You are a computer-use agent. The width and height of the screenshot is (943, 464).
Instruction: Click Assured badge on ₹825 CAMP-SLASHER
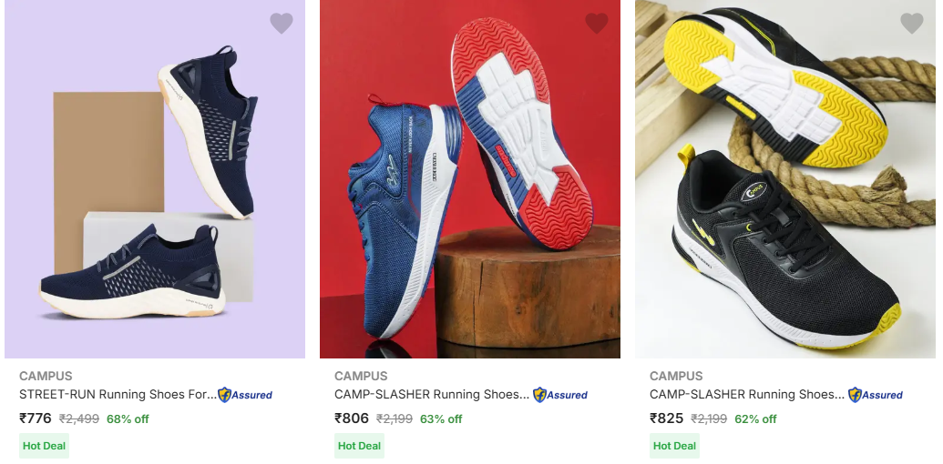(875, 395)
